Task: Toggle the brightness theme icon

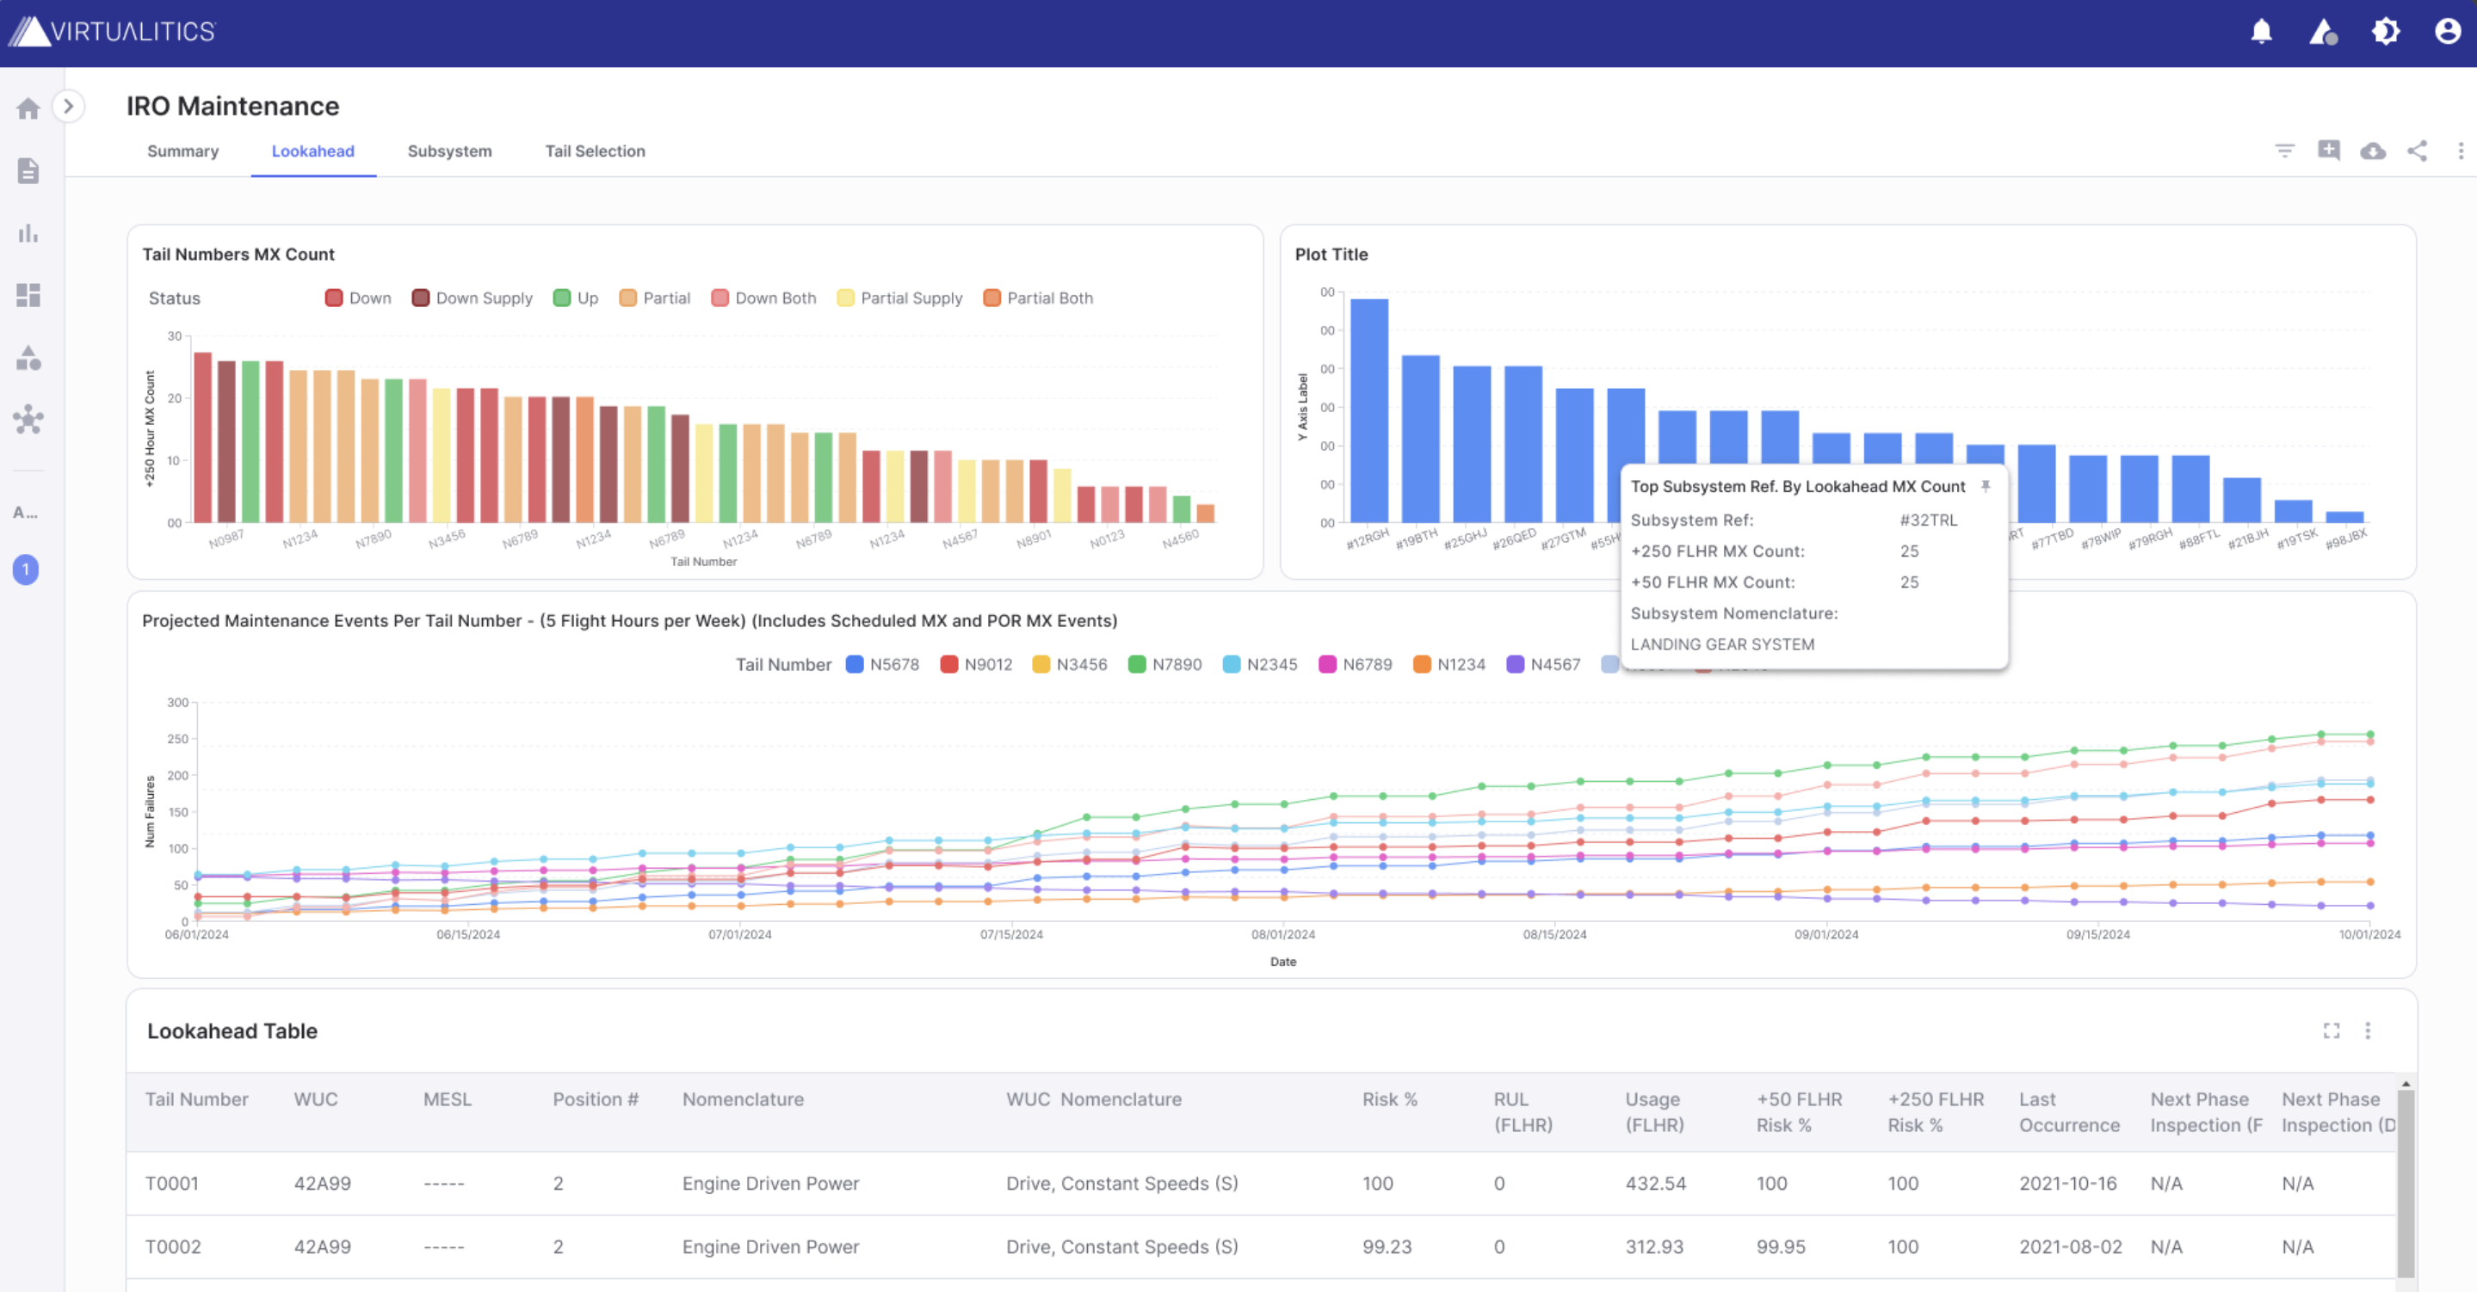Action: pos(2386,32)
